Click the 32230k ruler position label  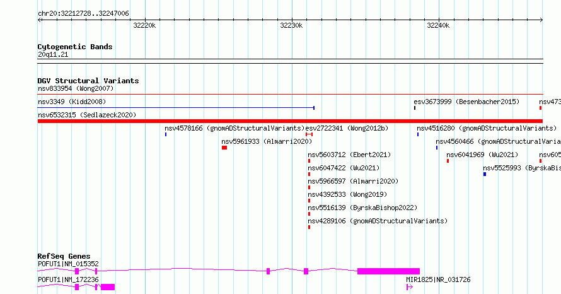click(x=291, y=25)
